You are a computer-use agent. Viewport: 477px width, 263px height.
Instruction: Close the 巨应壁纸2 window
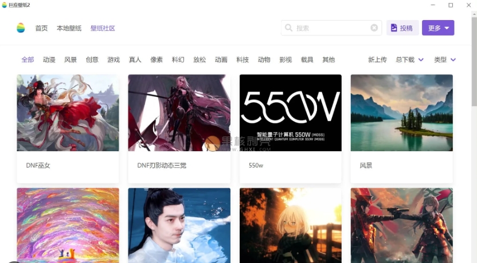(469, 5)
